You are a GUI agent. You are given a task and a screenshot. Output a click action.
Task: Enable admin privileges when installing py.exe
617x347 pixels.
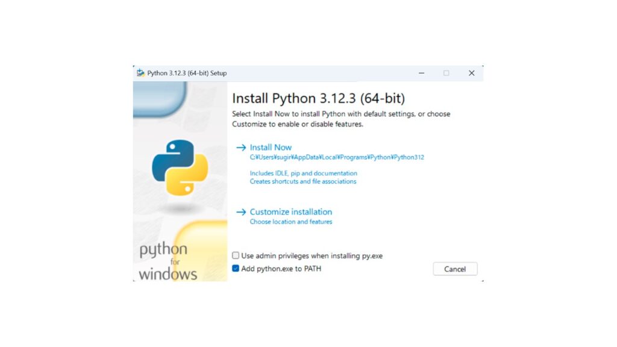[236, 255]
